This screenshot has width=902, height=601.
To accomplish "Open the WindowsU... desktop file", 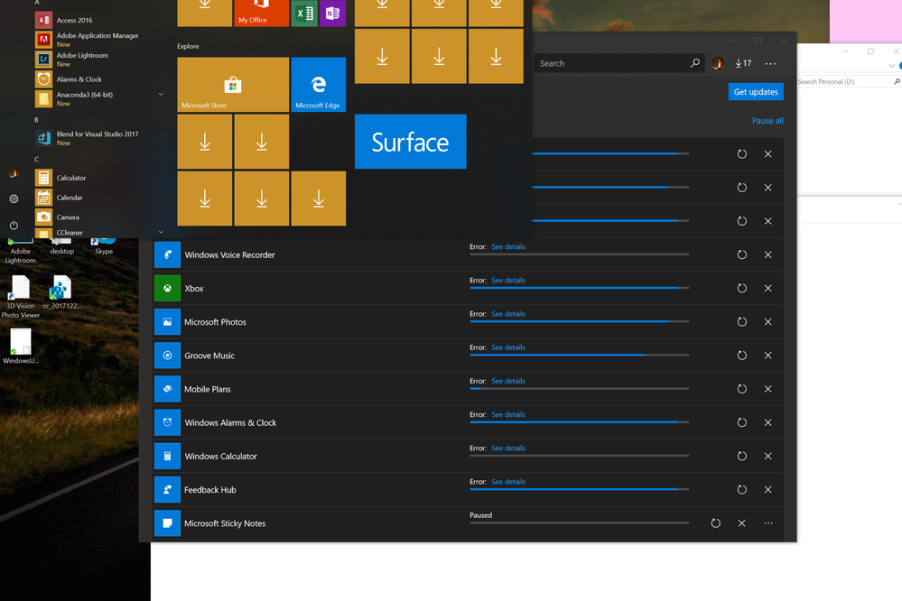I will pyautogui.click(x=20, y=347).
